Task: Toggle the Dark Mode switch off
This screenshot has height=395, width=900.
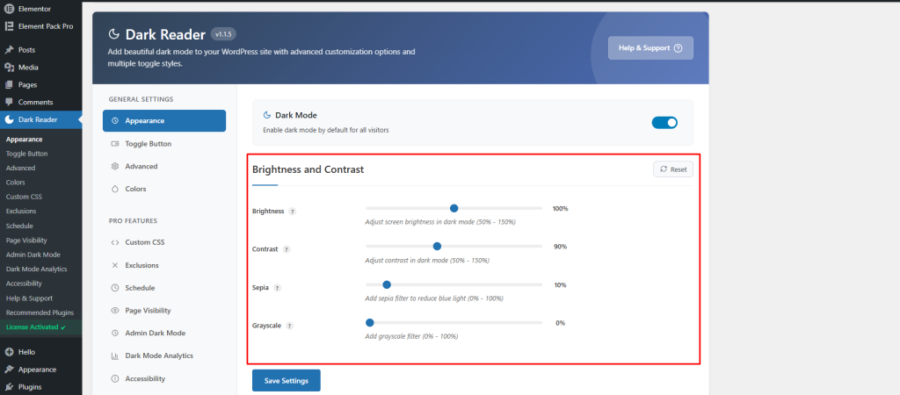Action: [664, 122]
